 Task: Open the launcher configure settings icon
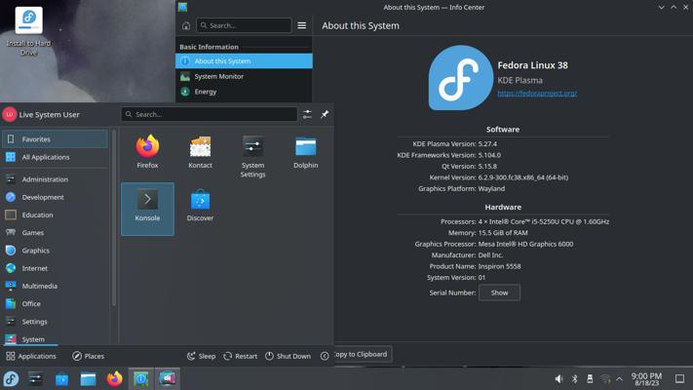307,114
